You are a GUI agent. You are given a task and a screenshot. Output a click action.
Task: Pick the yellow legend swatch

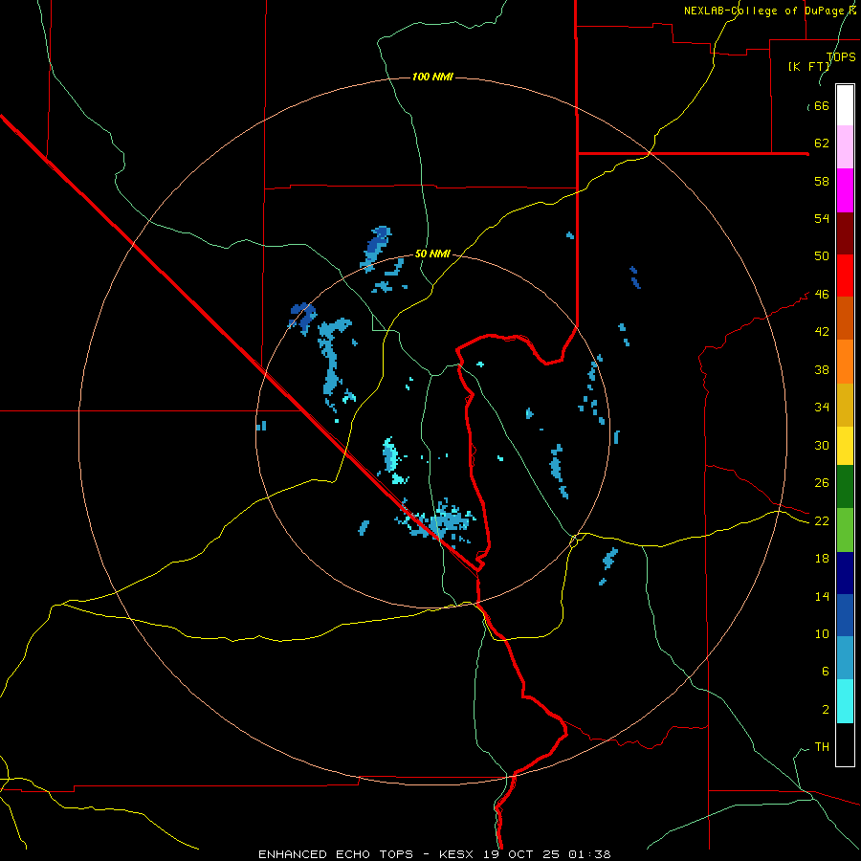click(845, 446)
